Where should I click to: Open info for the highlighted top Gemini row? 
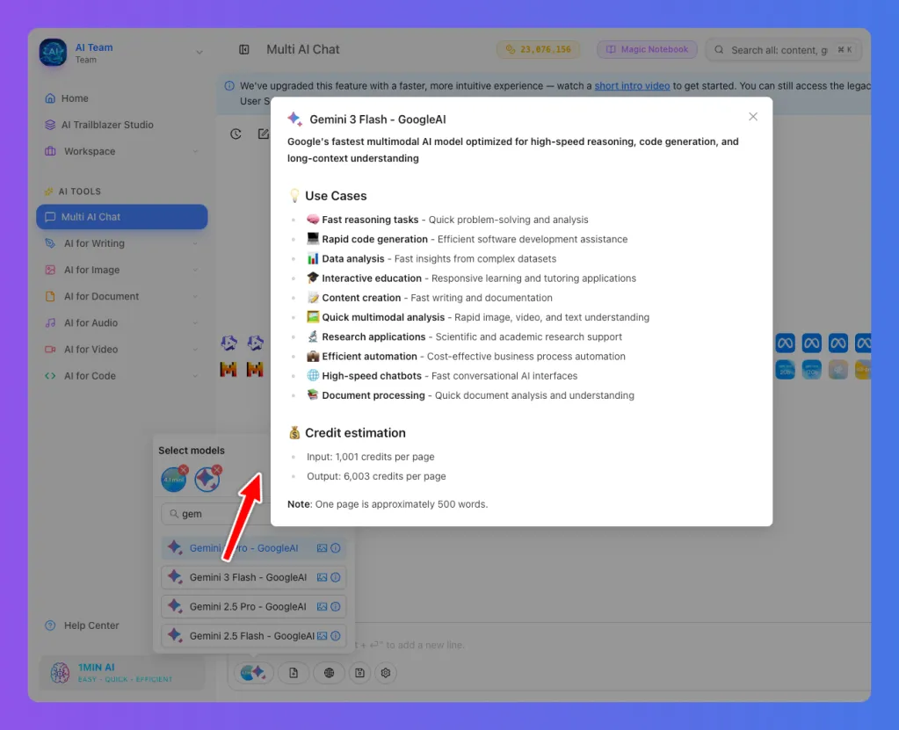coord(336,548)
